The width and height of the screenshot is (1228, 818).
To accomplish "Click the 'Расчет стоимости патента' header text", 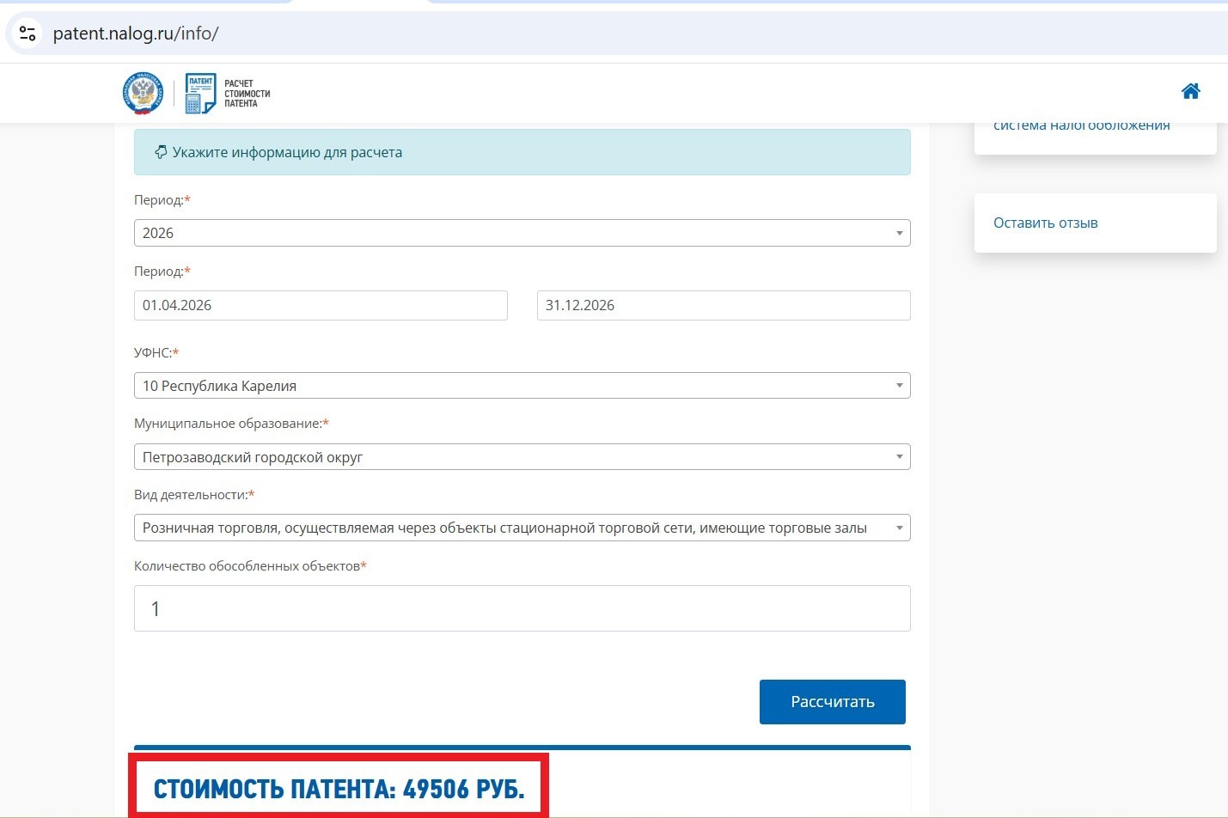I will pos(247,94).
